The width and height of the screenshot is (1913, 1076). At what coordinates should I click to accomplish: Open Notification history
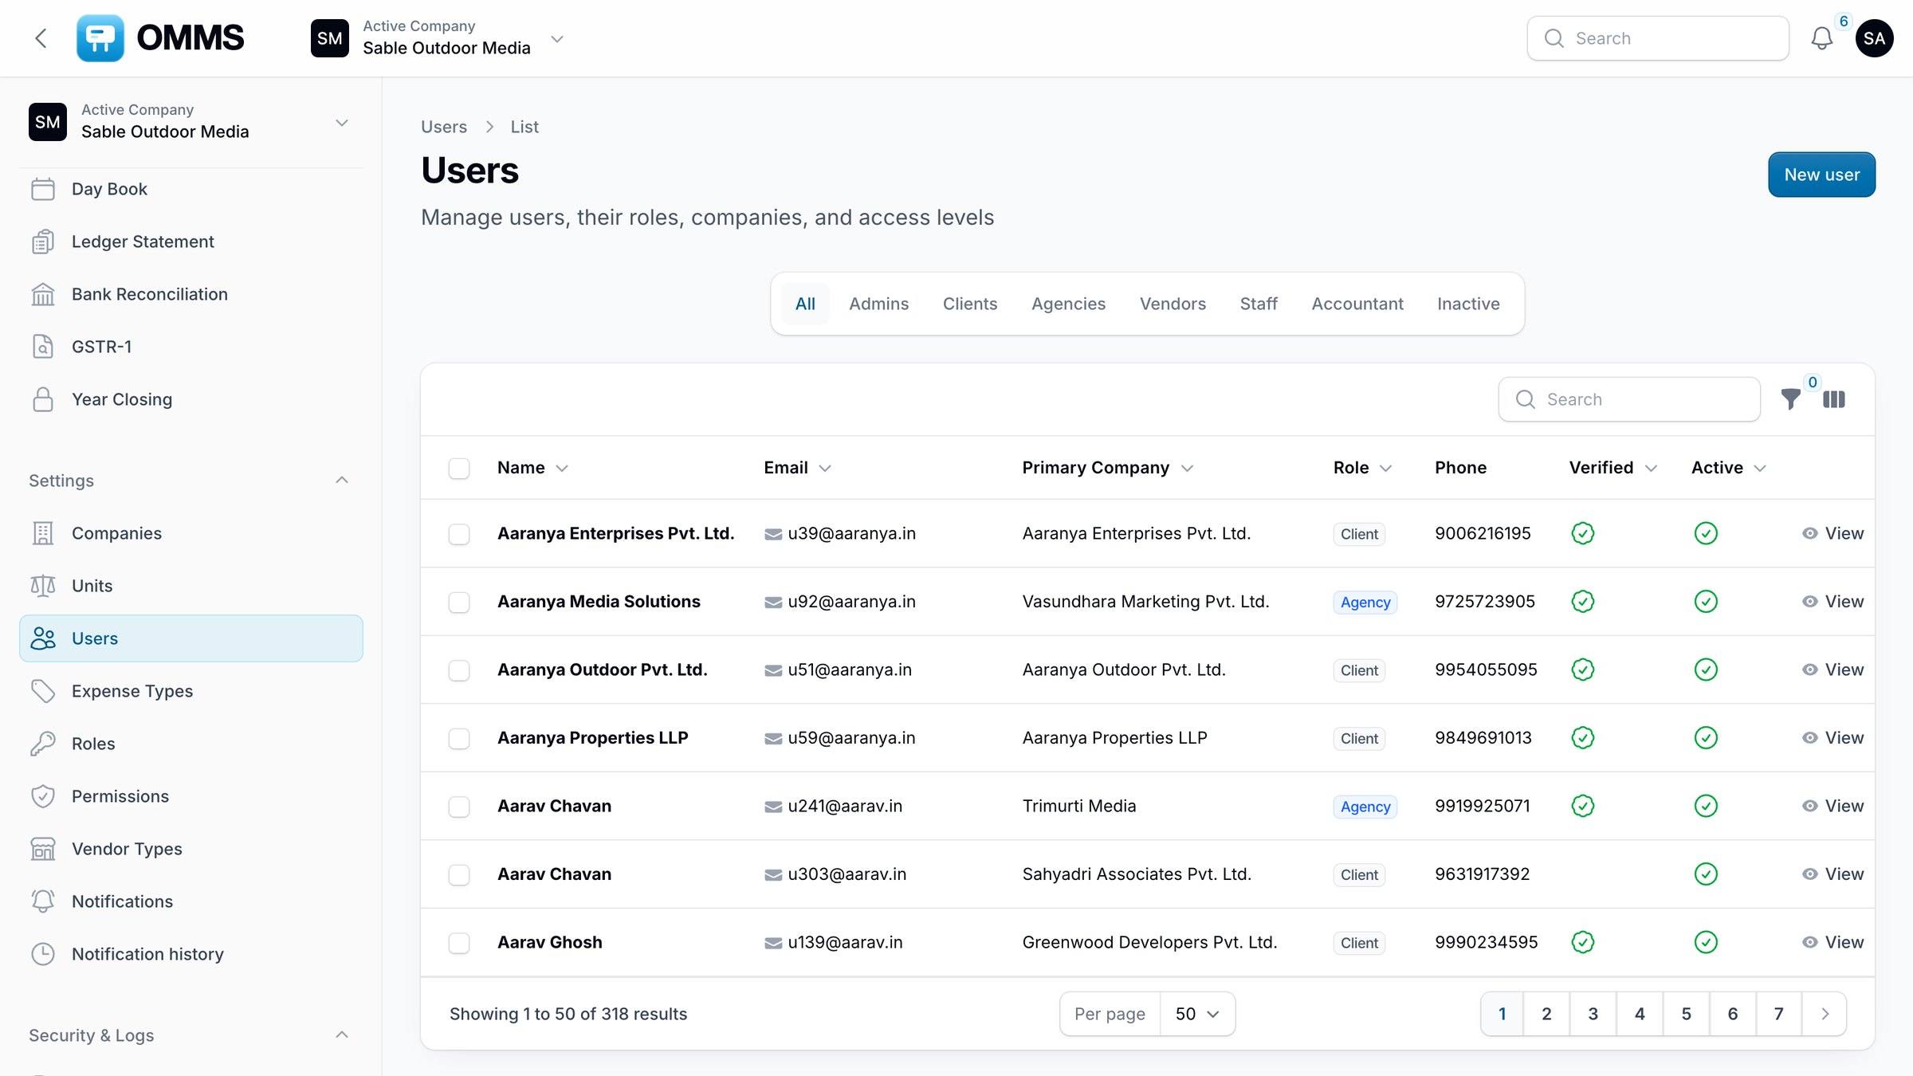tap(191, 954)
